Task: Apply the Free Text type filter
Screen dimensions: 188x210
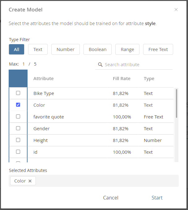Action: tap(158, 49)
